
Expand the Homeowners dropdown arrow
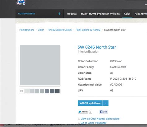coord(59,14)
